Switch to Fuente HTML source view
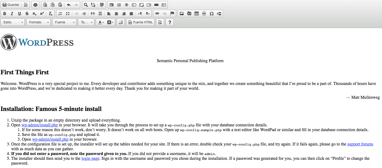Image resolution: width=382 pixels, height=168 pixels. coord(140,22)
